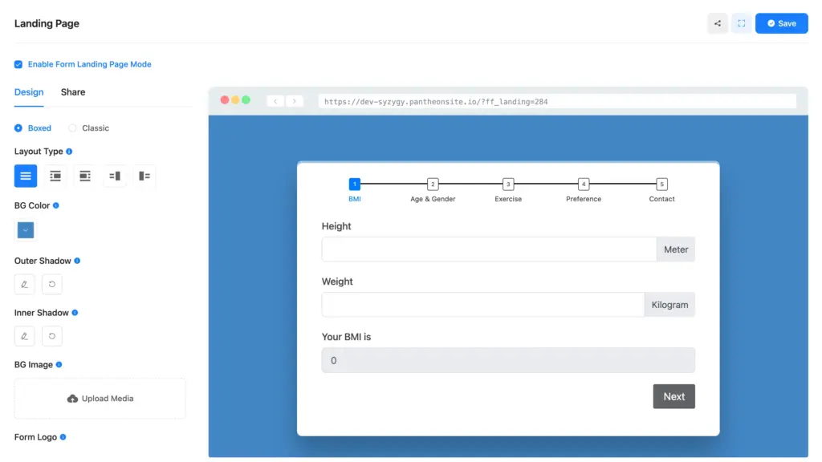
Task: Expand the browser back navigation arrow
Action: (275, 100)
